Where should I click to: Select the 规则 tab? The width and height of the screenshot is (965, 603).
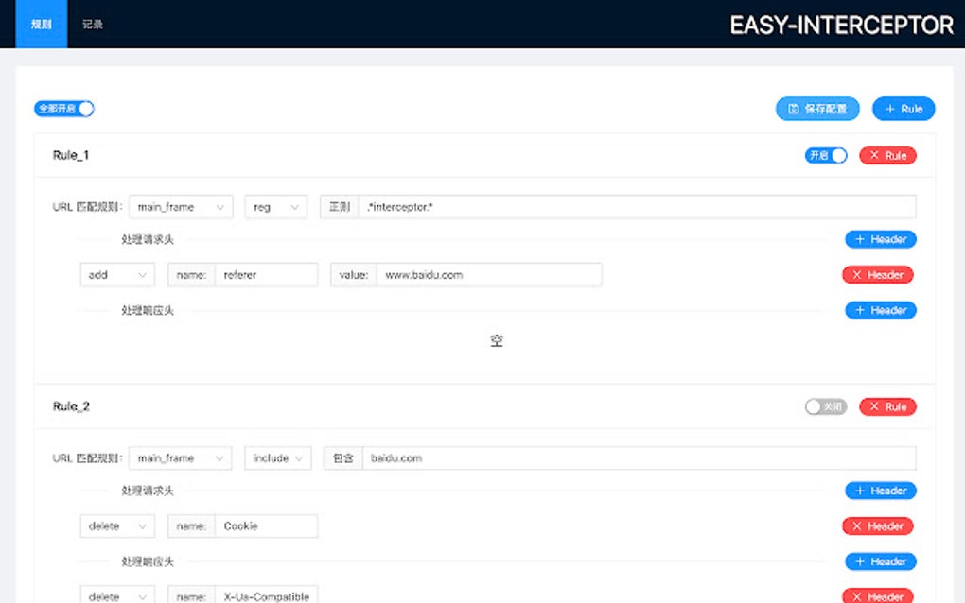tap(40, 25)
